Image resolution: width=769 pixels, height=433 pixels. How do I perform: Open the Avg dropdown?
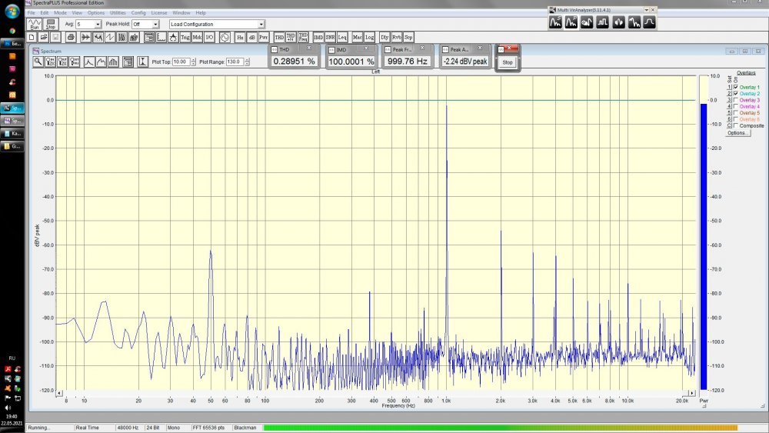tap(98, 25)
